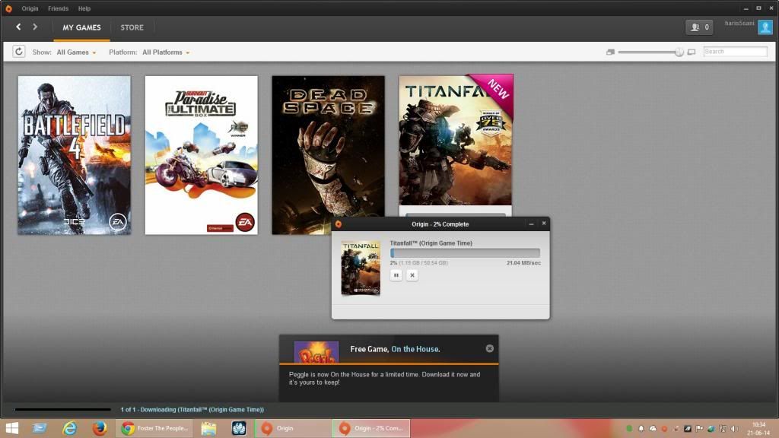Launch Internet Explorer from taskbar
Viewport: 779px width, 438px height.
69,428
